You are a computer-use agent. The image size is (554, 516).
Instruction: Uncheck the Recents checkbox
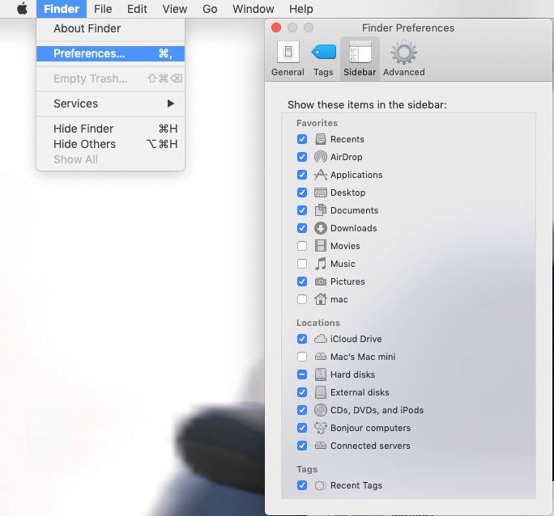point(302,139)
